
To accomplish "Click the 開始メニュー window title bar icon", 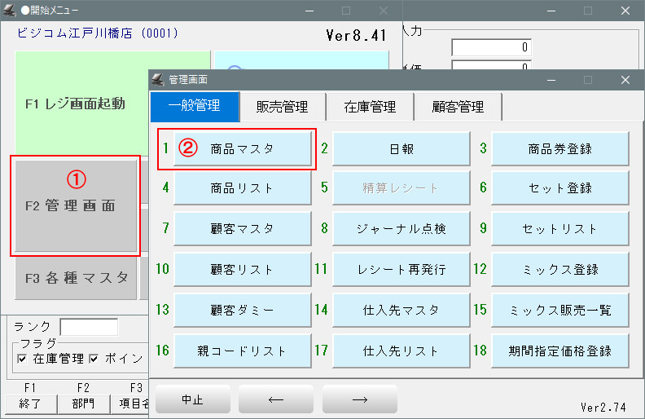I will pyautogui.click(x=8, y=10).
